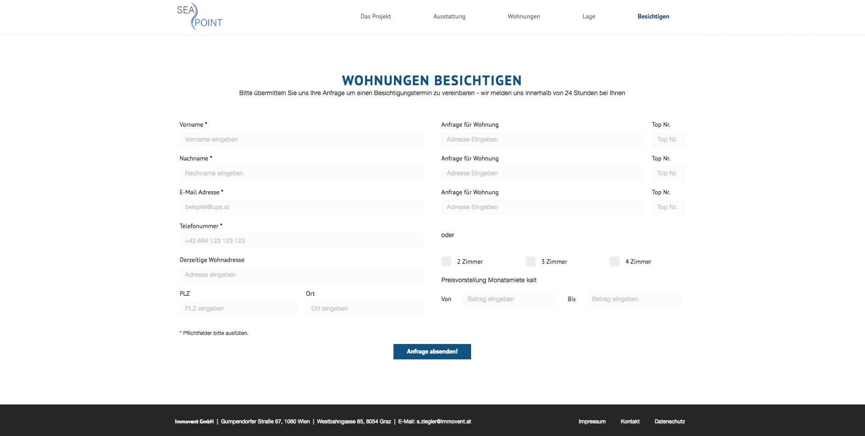Screen dimensions: 865x436
Task: Enable the 4 Zimmer checkbox
Action: point(615,262)
